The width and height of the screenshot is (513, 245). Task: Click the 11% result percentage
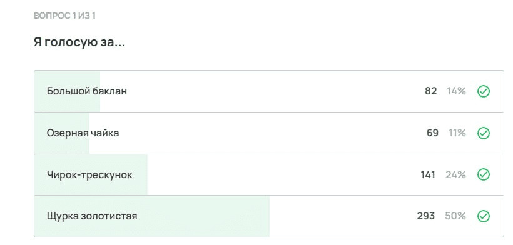point(457,133)
